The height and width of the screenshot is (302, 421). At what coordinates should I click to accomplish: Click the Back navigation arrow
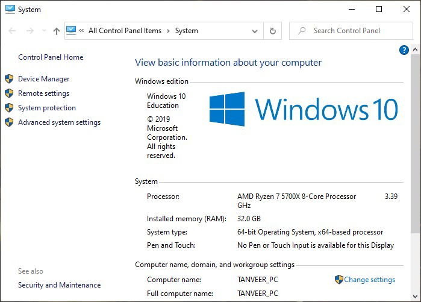[13, 31]
